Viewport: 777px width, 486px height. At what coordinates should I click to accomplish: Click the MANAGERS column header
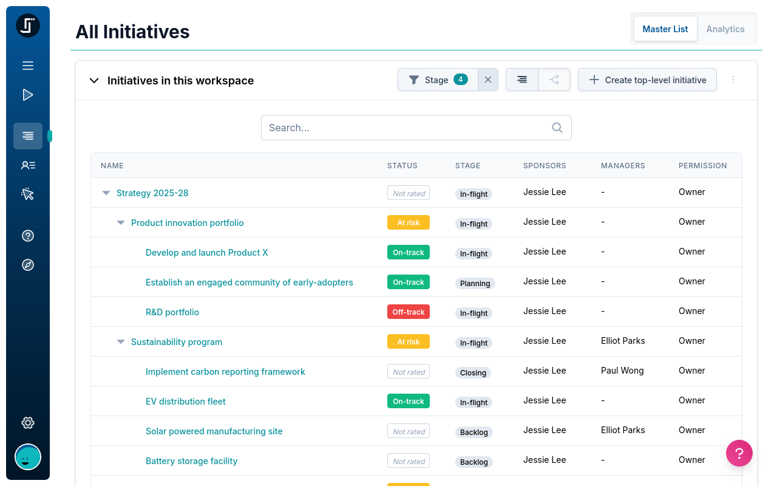623,166
